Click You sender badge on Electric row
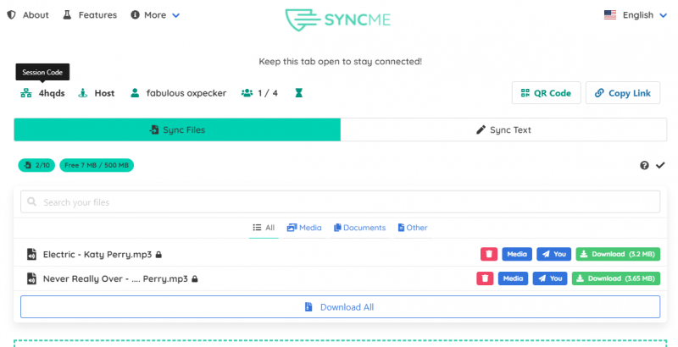678x347 pixels. click(554, 254)
